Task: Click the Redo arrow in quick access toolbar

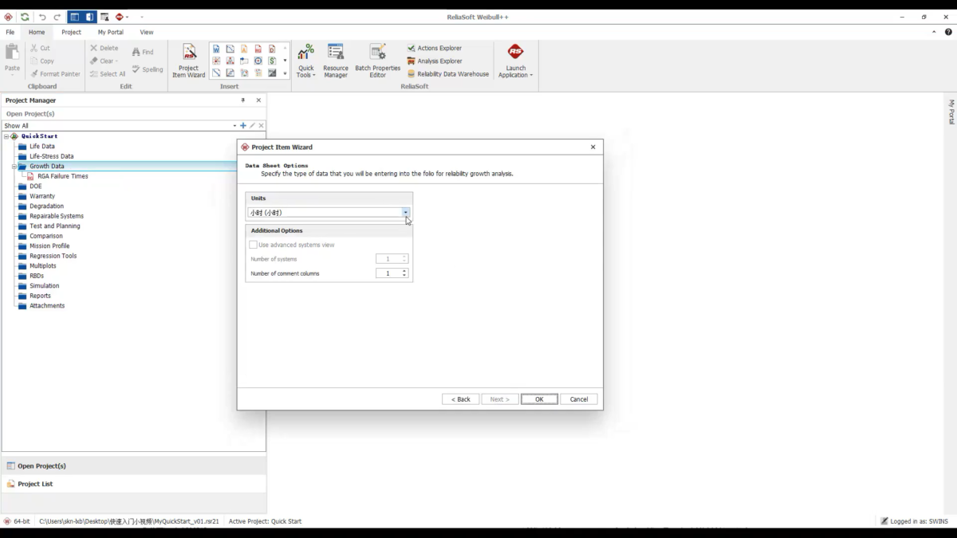Action: 57,17
